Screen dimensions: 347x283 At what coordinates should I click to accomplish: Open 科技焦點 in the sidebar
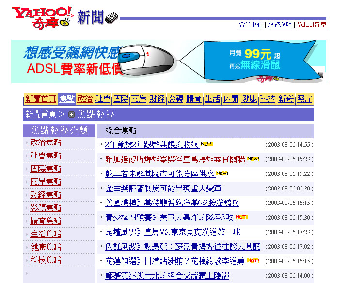46,260
